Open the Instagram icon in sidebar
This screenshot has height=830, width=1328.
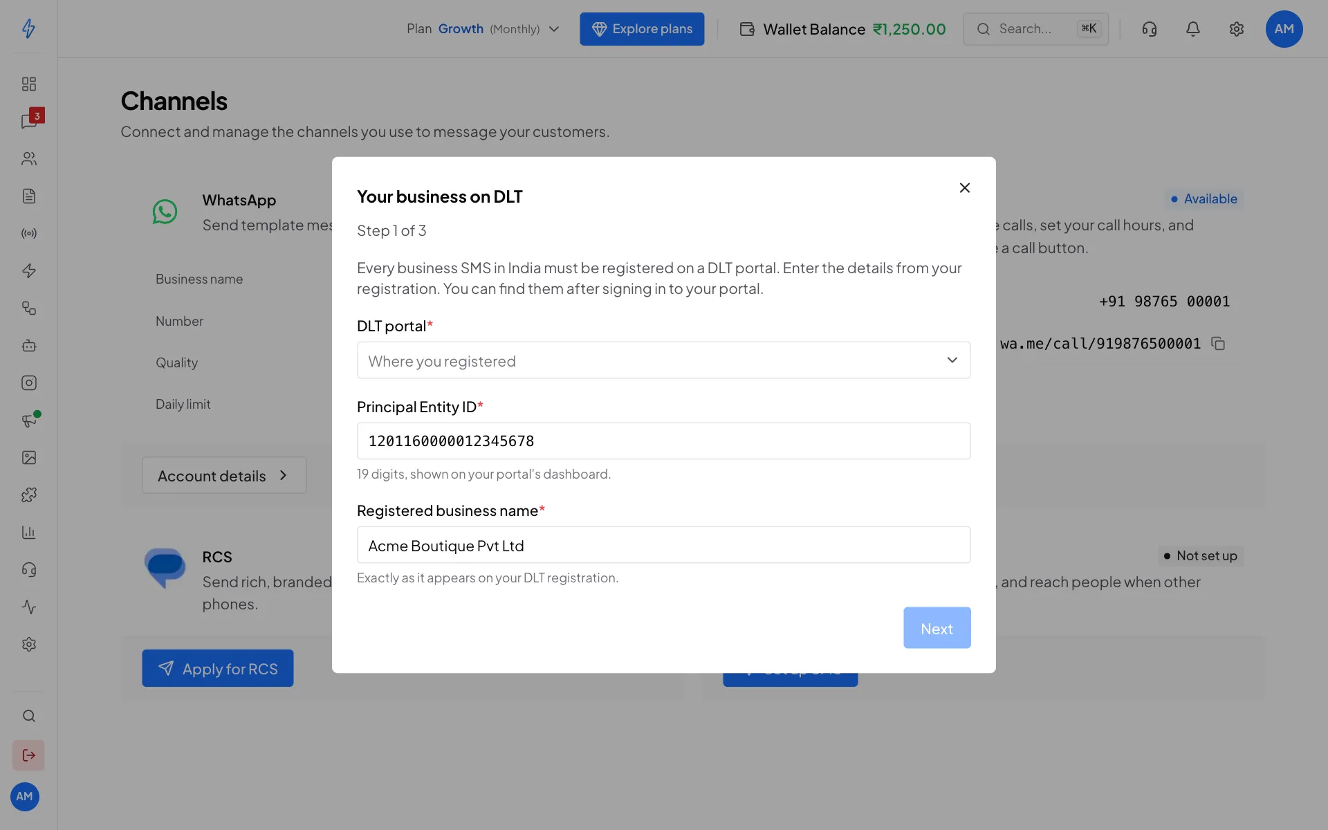tap(28, 382)
